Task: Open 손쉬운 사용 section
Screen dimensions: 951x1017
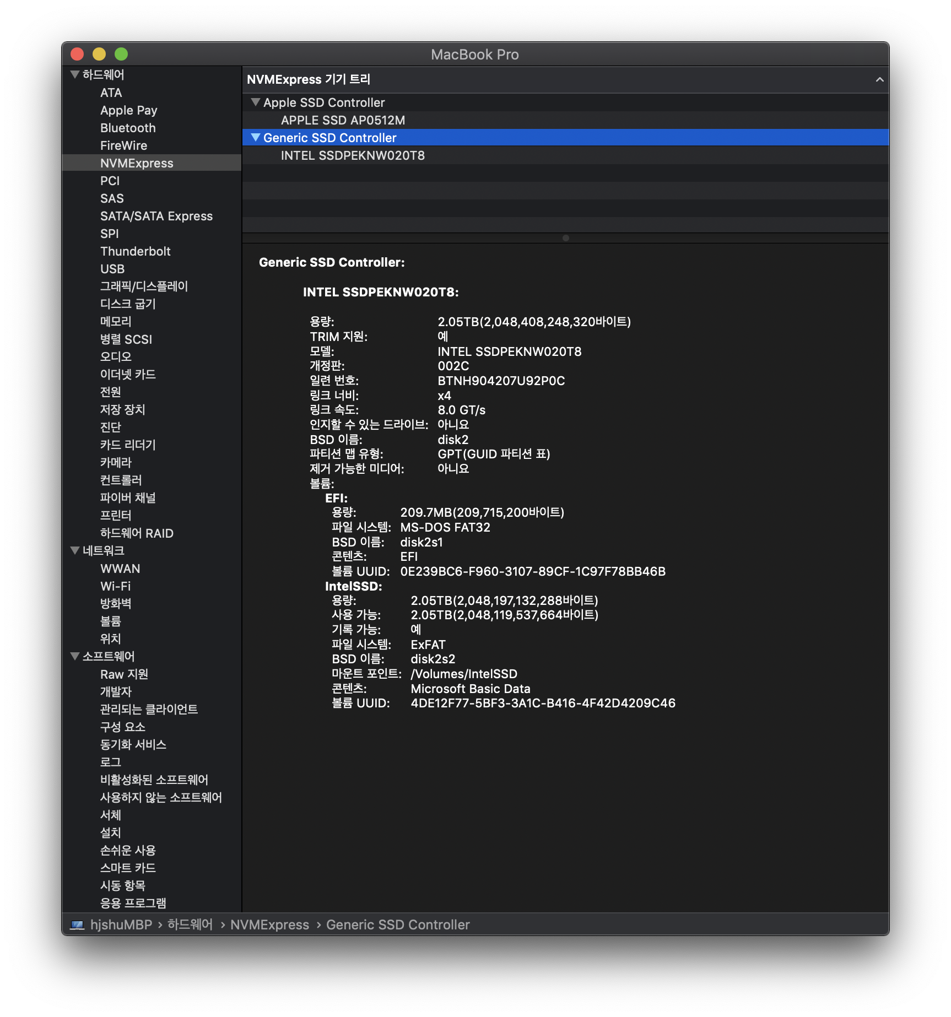Action: (128, 851)
